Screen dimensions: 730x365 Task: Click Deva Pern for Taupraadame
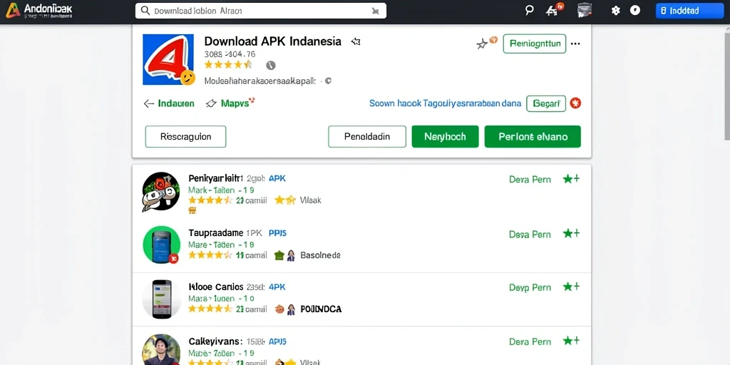[x=530, y=234]
